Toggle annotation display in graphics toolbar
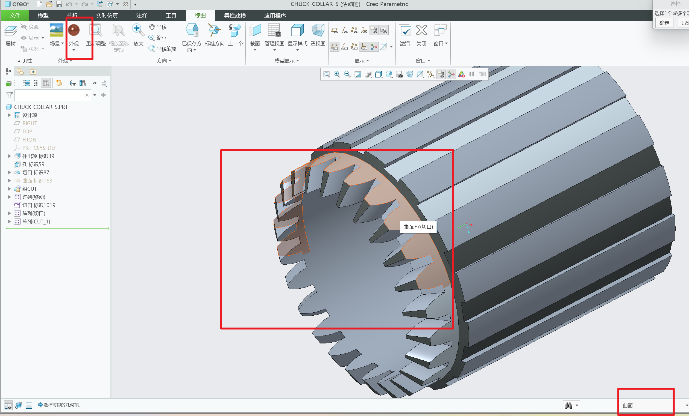The image size is (689, 416). tap(441, 74)
